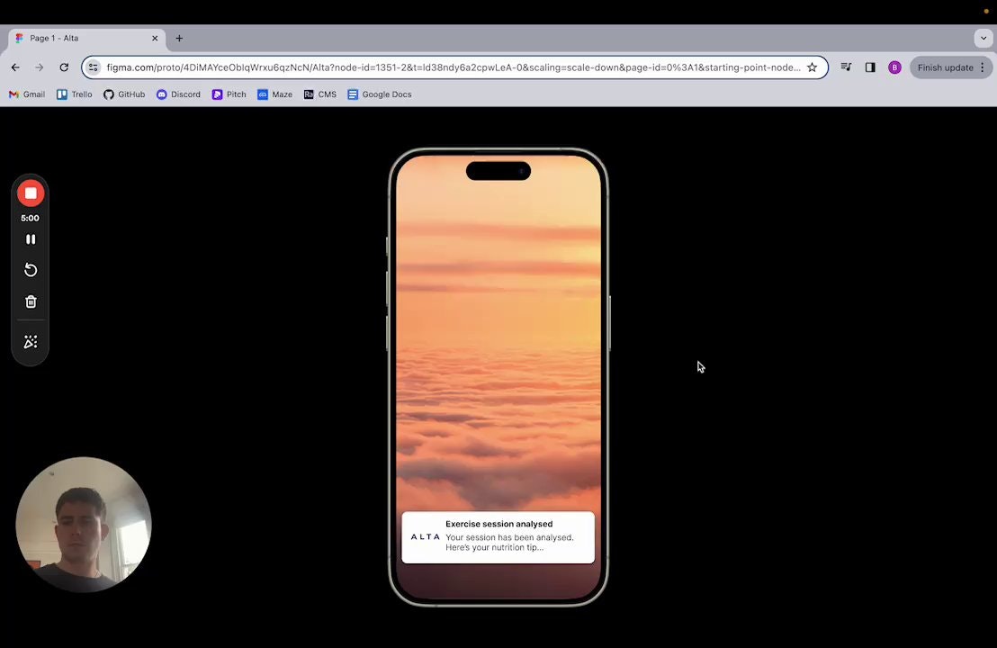The image size is (997, 648).
Task: Open the Pitch bookmark
Action: [x=229, y=94]
